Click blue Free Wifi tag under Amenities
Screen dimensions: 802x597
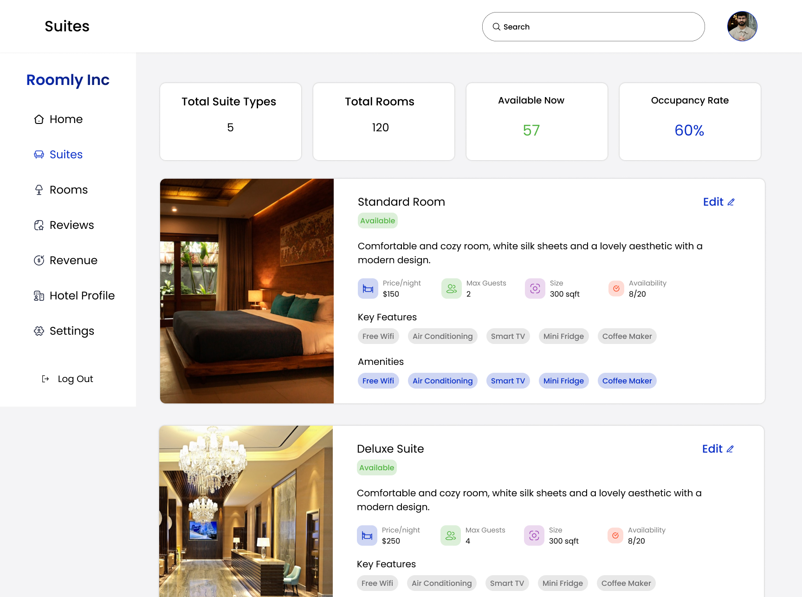tap(378, 381)
